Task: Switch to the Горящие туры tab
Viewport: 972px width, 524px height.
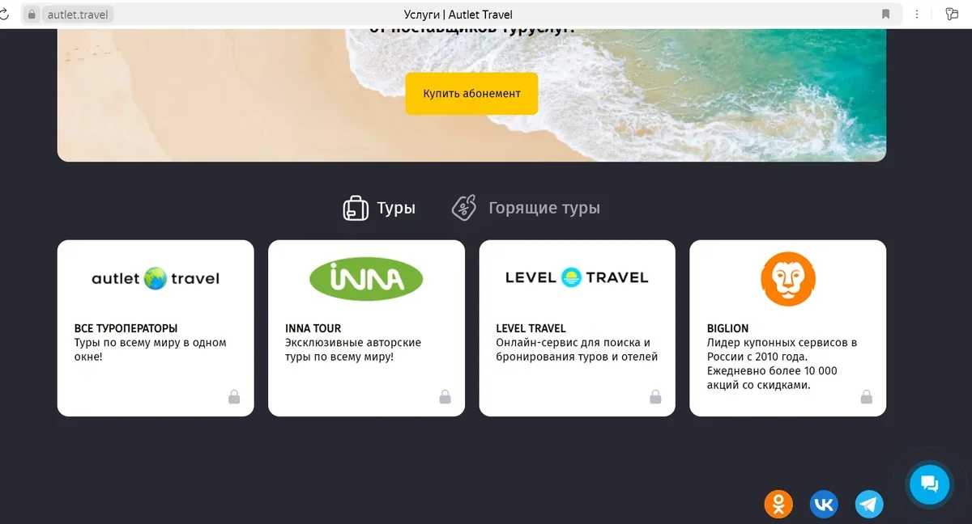Action: [x=526, y=208]
